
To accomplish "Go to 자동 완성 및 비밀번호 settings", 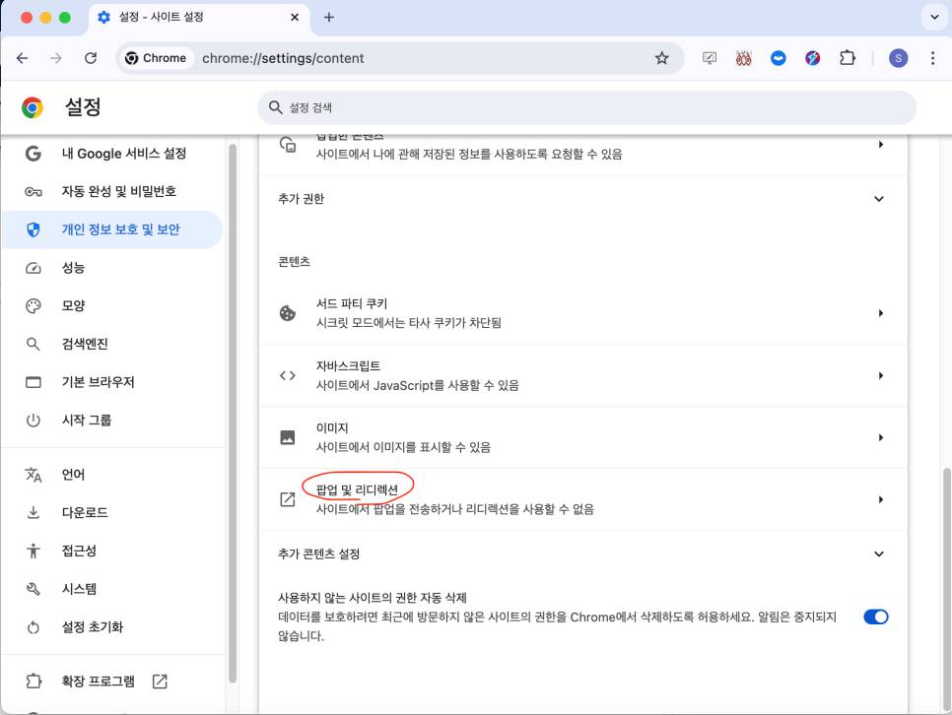I will [118, 191].
